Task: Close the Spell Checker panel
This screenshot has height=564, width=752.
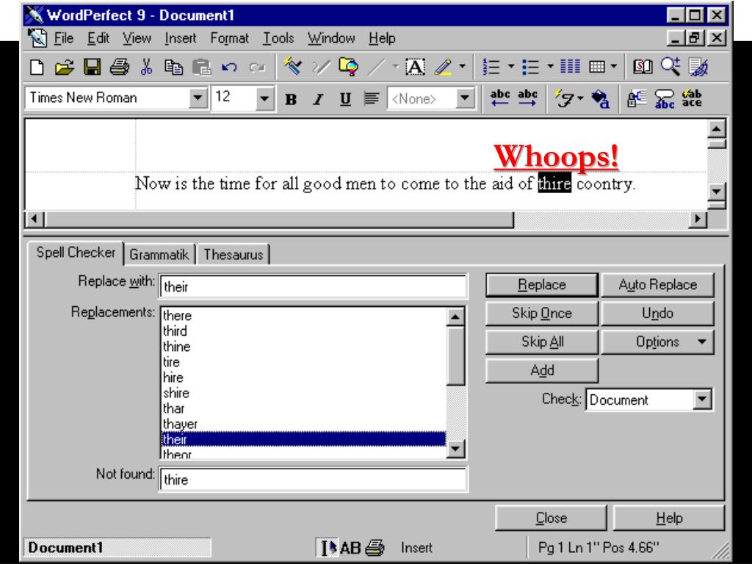Action: point(551,518)
